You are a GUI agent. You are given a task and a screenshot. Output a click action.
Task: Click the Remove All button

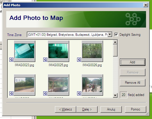[133, 83]
